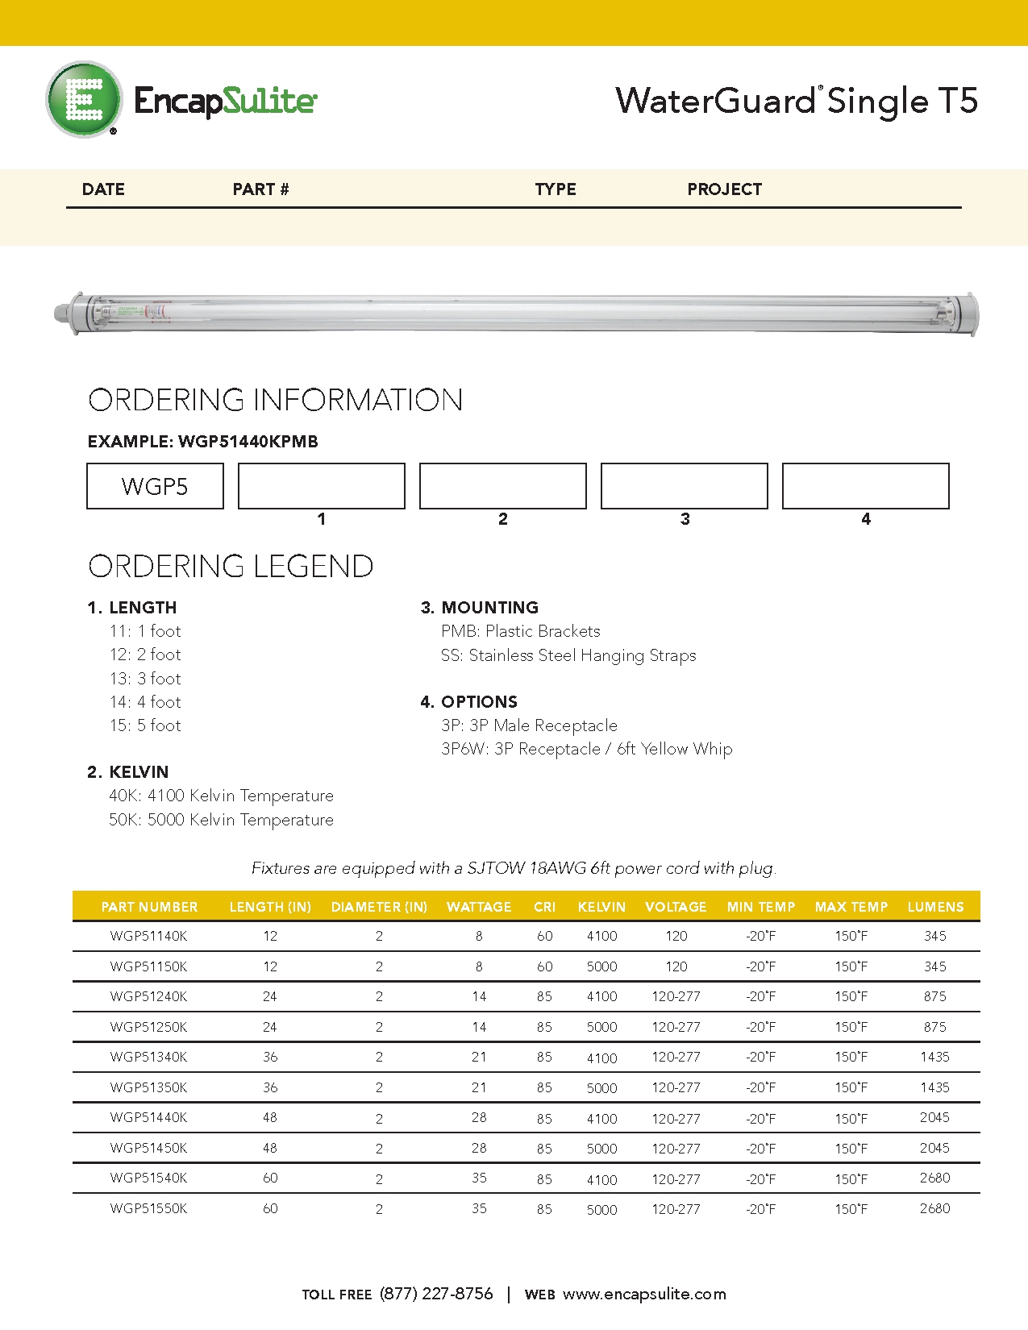Image resolution: width=1028 pixels, height=1330 pixels.
Task: Click the '1. LENGTH' legend heading
Action: tap(132, 608)
